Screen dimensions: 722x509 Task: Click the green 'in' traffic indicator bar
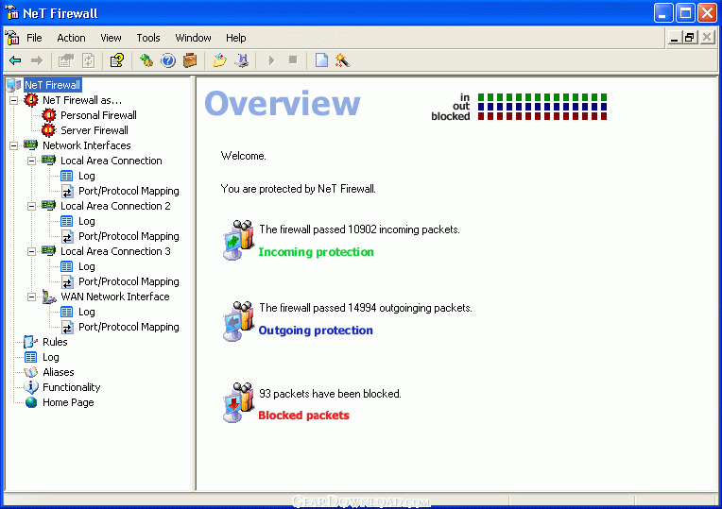click(x=542, y=97)
